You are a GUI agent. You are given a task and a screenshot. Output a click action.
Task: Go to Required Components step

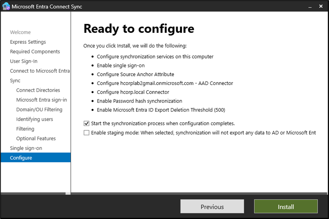35,52
